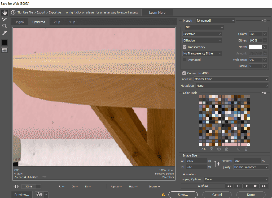Select the Slice Select tool
The height and width of the screenshot is (198, 272).
tap(5, 19)
